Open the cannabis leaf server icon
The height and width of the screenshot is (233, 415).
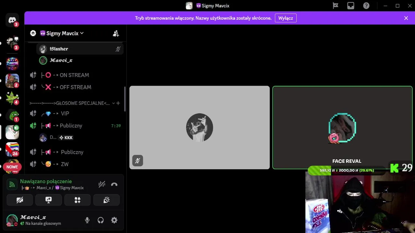(x=12, y=98)
